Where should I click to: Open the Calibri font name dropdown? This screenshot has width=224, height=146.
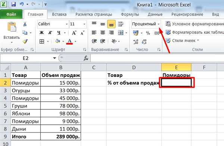coord(67,24)
